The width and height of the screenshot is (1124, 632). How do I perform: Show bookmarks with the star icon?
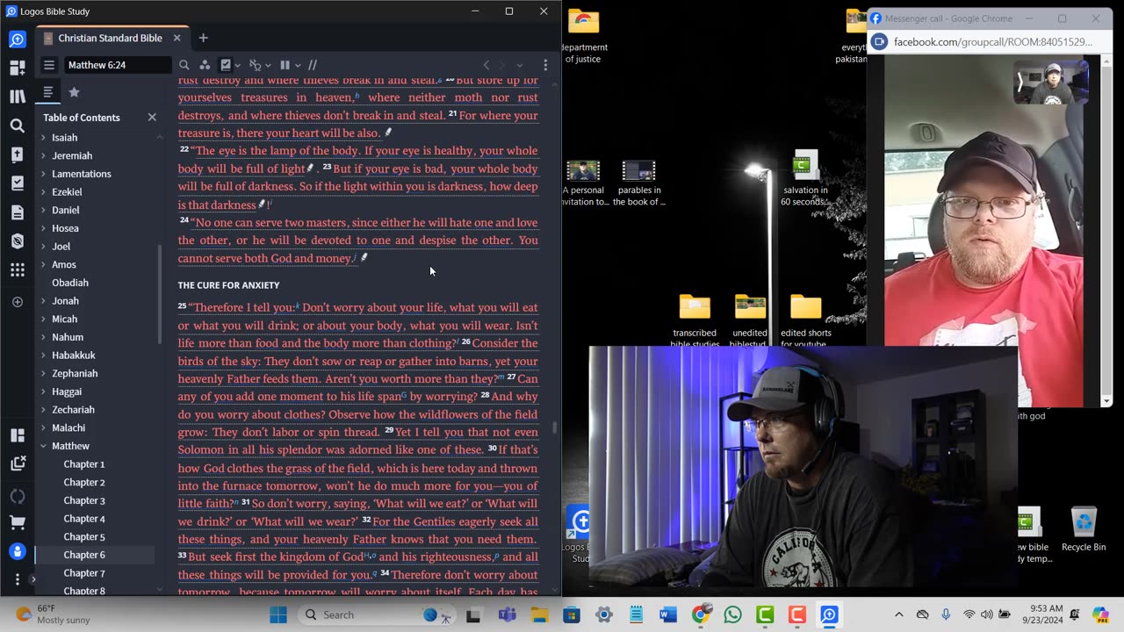click(74, 92)
